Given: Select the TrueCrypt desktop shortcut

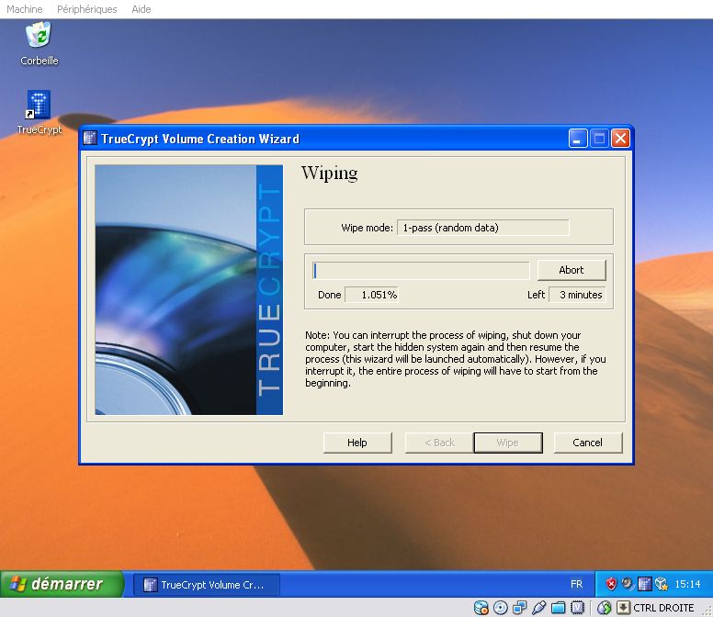Looking at the screenshot, I should [x=40, y=112].
